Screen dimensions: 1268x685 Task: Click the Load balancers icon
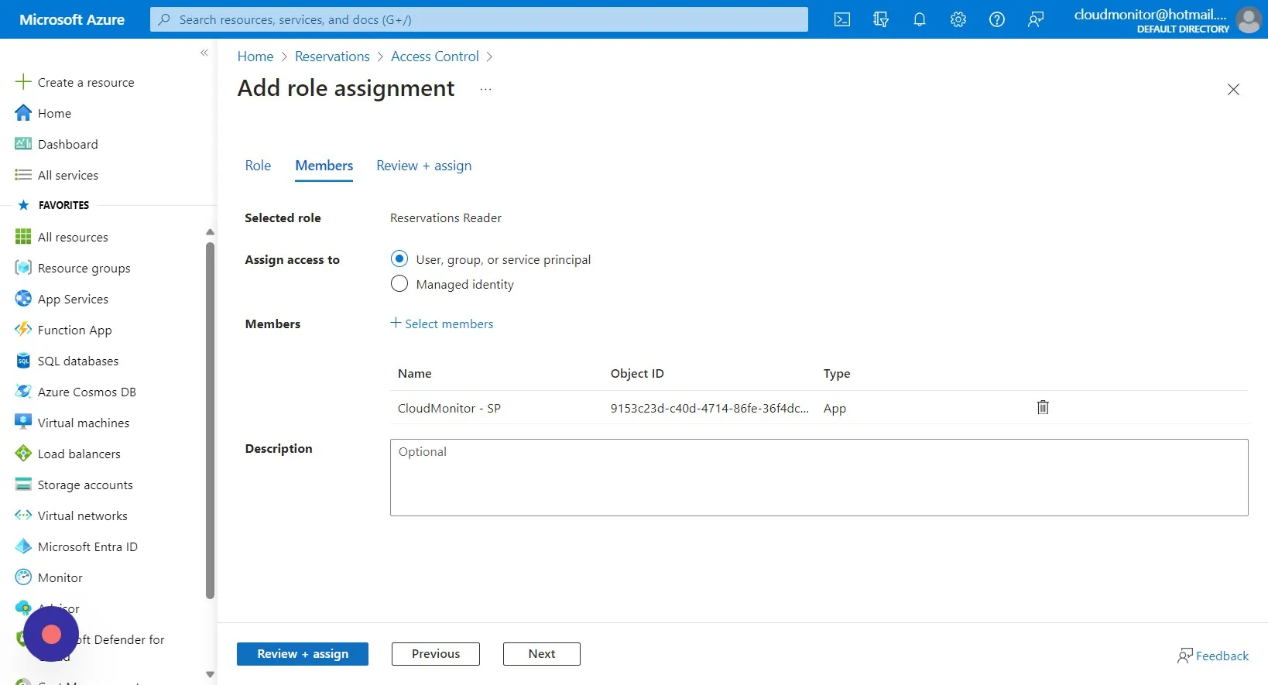coord(23,454)
